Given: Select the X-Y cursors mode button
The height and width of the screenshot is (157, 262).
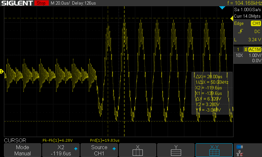Looking at the screenshot, I should click(214, 150).
